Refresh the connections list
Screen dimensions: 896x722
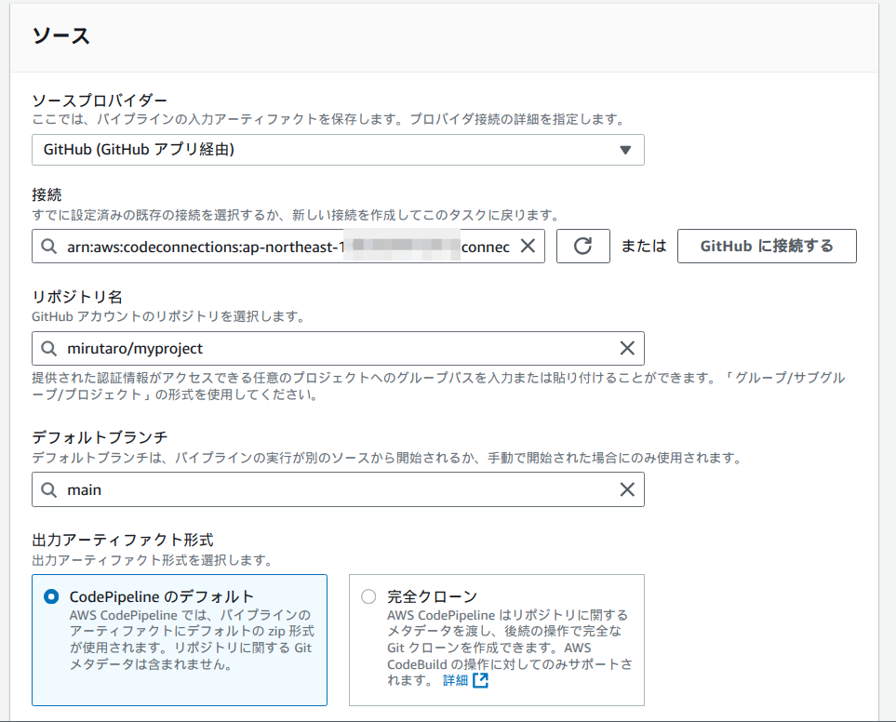[582, 247]
